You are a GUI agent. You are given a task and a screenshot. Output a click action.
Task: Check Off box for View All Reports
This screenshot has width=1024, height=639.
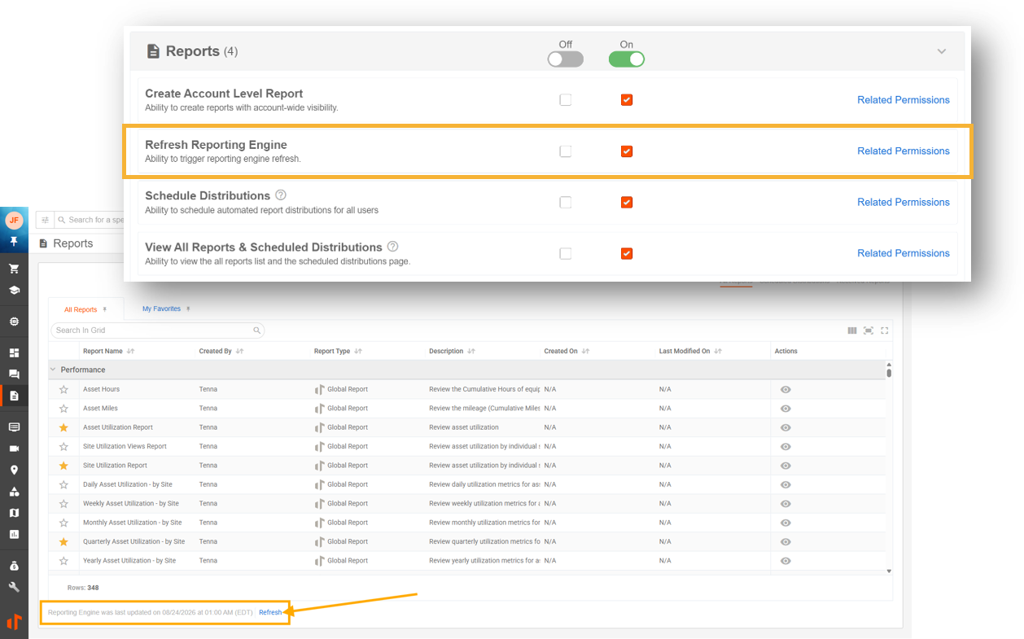[x=566, y=254]
